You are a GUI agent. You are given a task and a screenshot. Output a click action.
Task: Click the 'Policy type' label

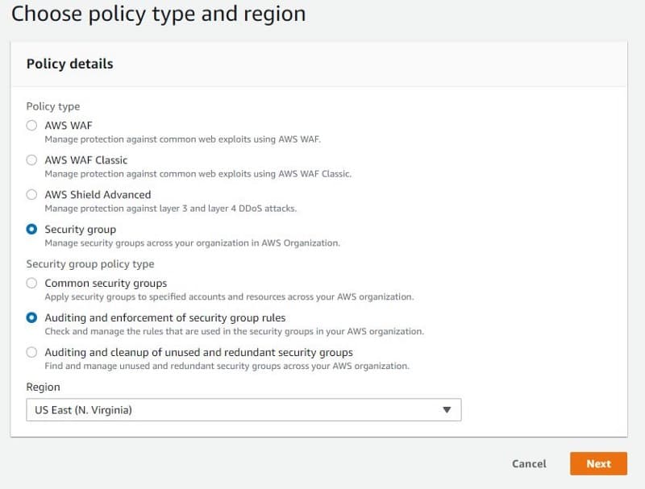[53, 106]
